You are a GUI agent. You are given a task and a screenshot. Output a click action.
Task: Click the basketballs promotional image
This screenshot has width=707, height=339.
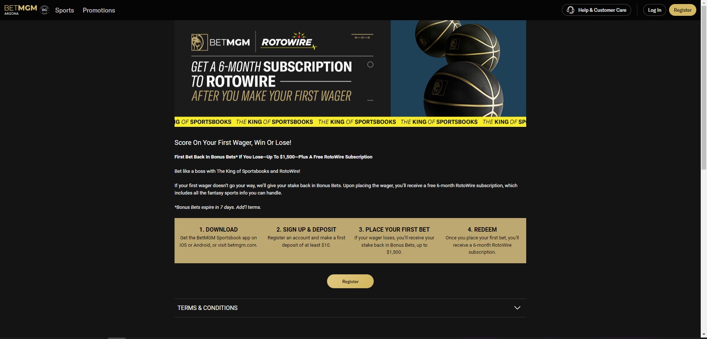click(x=458, y=68)
